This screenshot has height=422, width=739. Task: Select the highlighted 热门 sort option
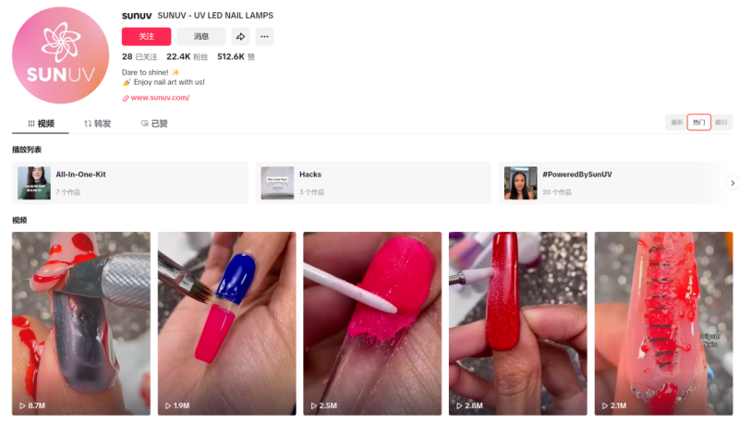pyautogui.click(x=699, y=123)
